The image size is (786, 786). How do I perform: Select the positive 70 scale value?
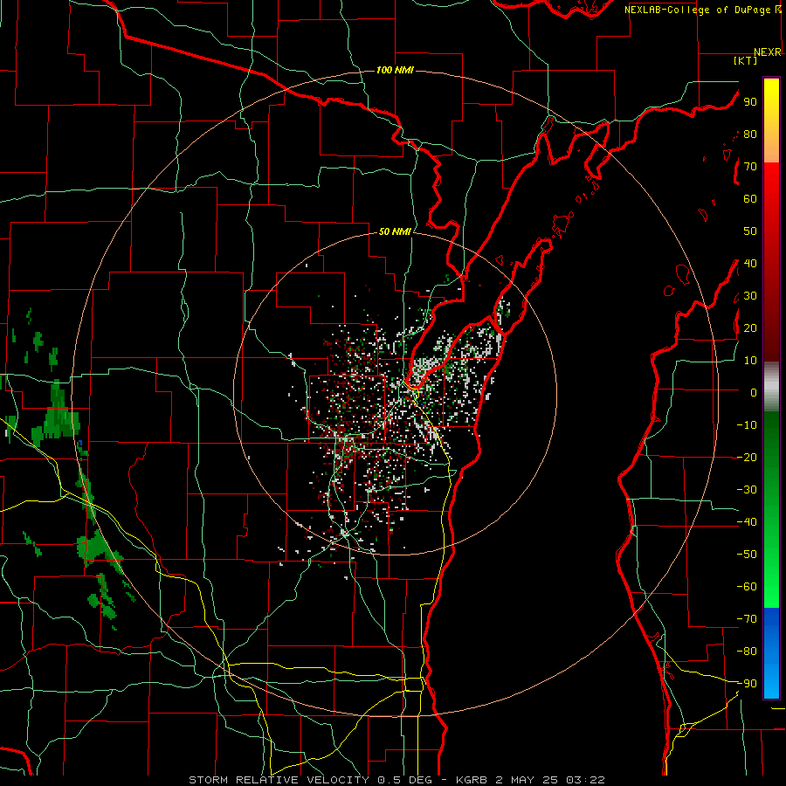(750, 167)
